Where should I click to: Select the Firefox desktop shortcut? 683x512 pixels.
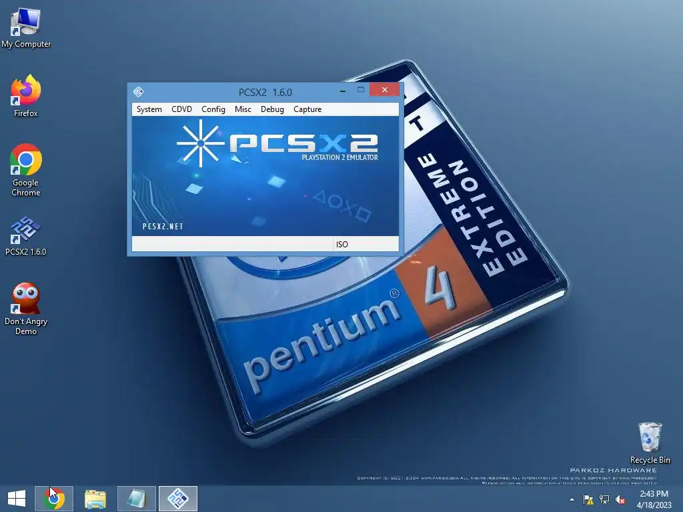26,96
